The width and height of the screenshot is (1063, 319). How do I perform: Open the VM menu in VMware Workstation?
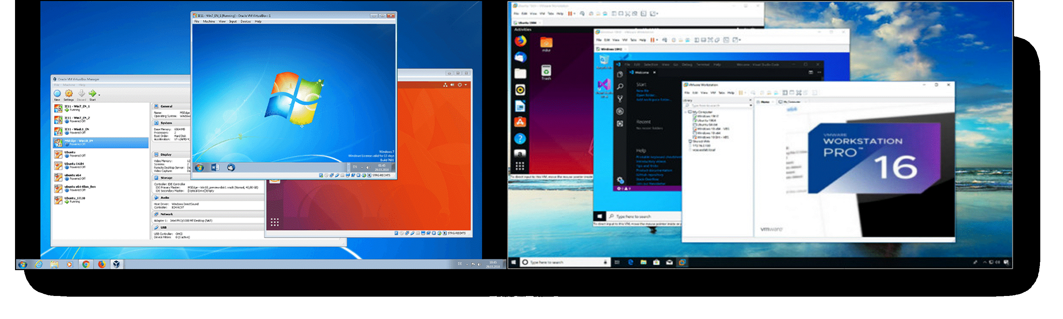click(714, 93)
